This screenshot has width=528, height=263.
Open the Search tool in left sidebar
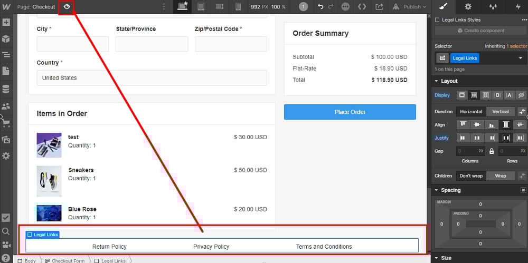(x=6, y=231)
